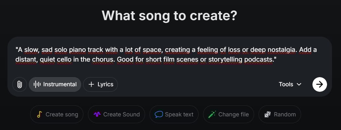This screenshot has width=341, height=130.
Task: Click the dice icon on Random
Action: pyautogui.click(x=268, y=114)
